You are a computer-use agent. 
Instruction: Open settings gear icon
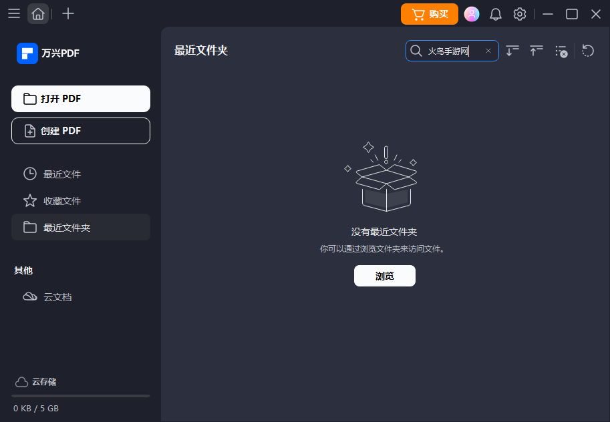[520, 15]
